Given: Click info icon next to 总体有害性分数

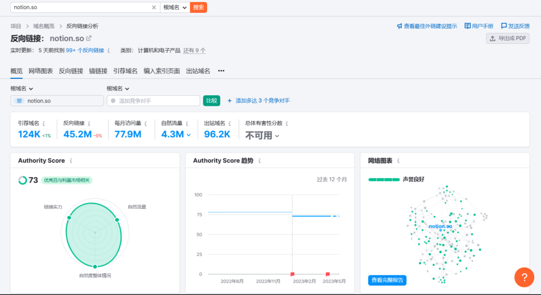Looking at the screenshot, I should coord(287,123).
